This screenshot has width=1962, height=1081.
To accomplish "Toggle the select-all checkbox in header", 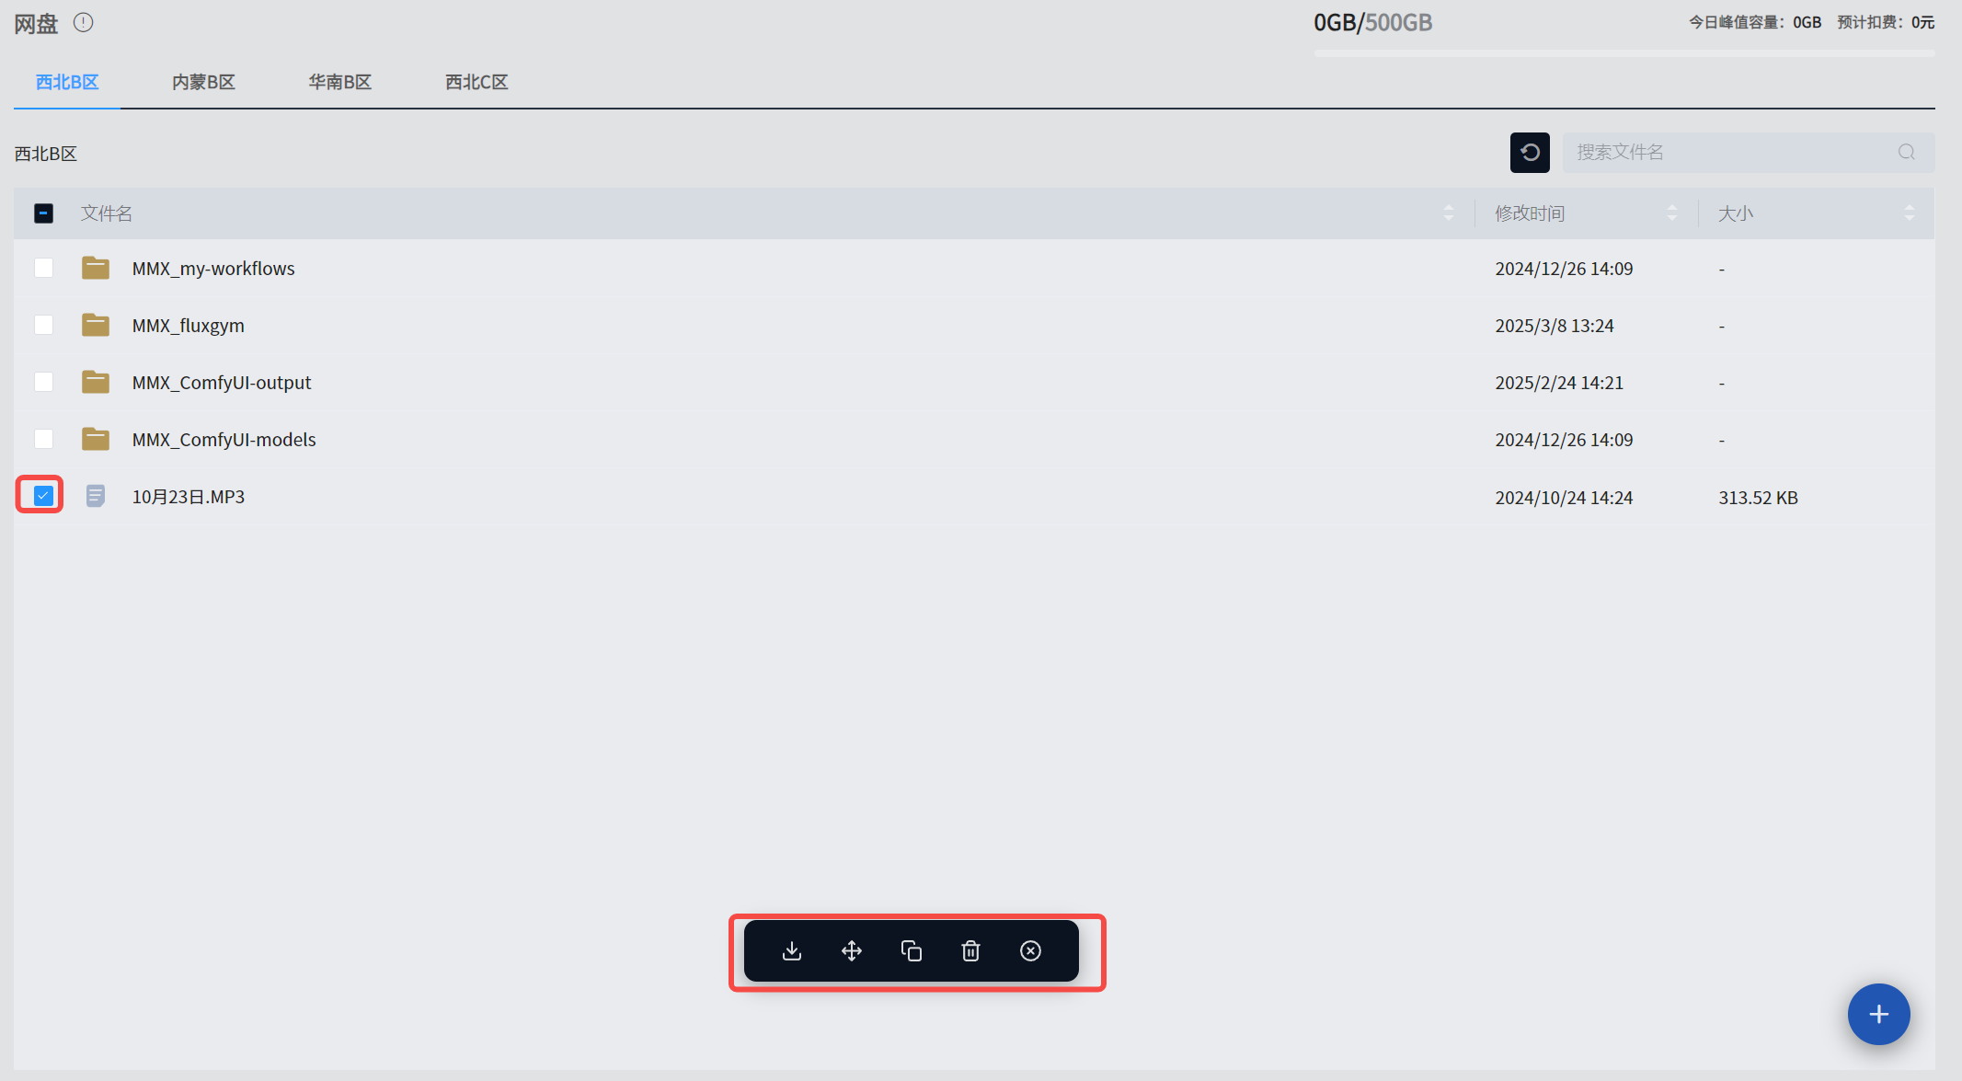I will (x=43, y=213).
